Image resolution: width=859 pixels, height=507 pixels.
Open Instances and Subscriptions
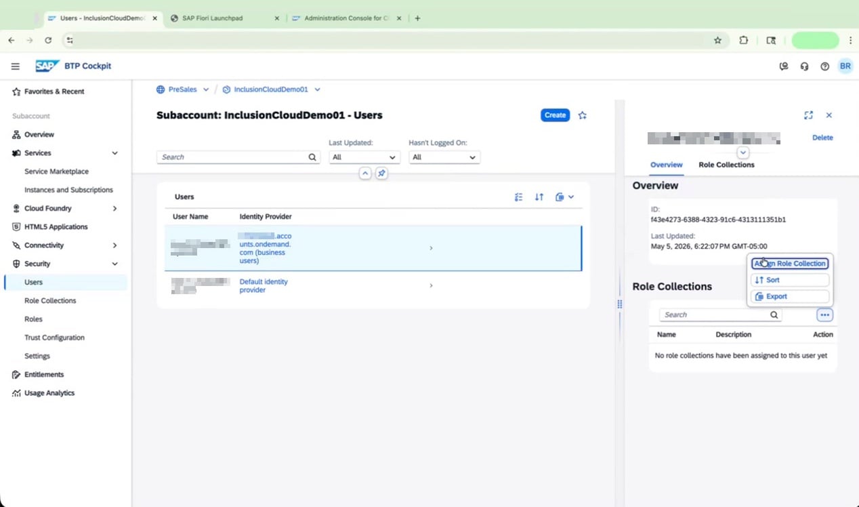point(68,190)
